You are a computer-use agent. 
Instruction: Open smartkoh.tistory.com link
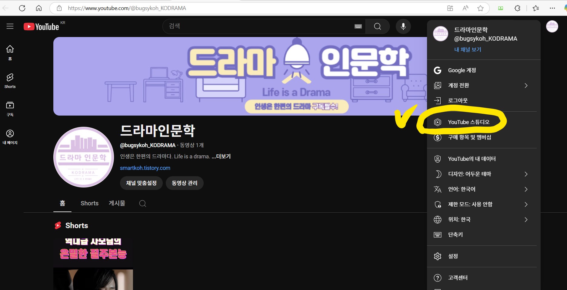(145, 168)
